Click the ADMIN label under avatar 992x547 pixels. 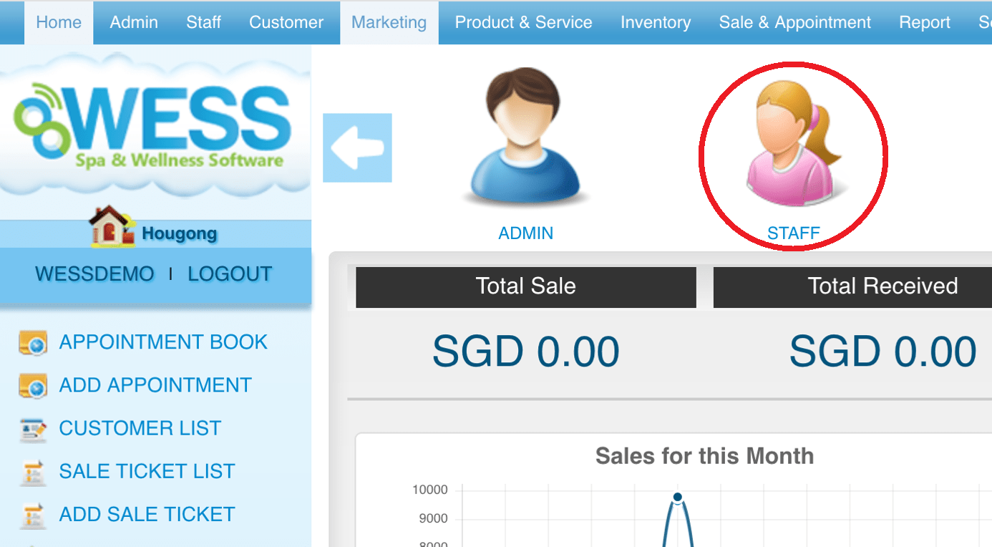point(526,233)
